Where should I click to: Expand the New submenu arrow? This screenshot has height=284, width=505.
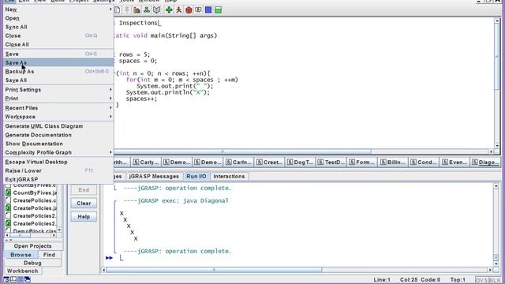(110, 9)
